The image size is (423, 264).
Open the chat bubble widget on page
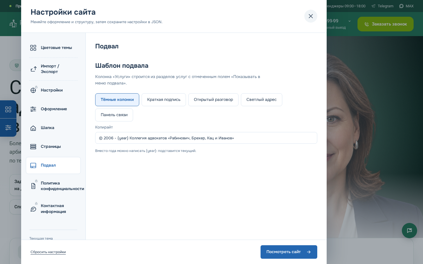pyautogui.click(x=409, y=231)
